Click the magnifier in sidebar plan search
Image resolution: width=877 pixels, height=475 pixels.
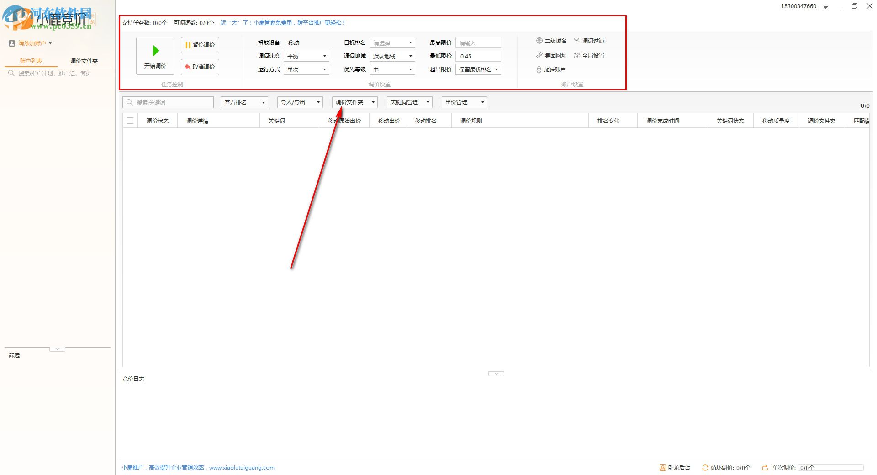coord(11,73)
